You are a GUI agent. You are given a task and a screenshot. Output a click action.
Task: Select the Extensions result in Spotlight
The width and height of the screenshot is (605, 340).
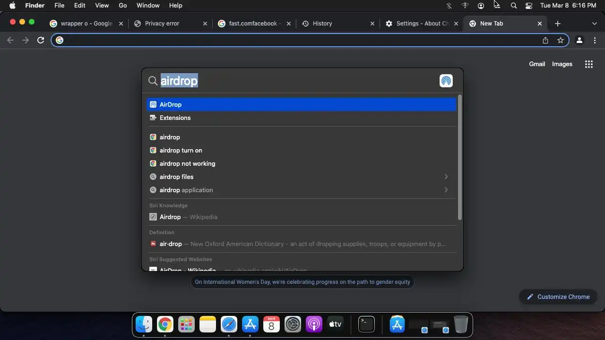[x=301, y=118]
